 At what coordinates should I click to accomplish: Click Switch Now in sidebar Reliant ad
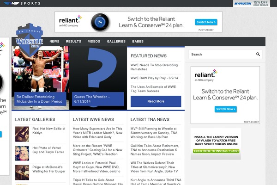[226, 109]
